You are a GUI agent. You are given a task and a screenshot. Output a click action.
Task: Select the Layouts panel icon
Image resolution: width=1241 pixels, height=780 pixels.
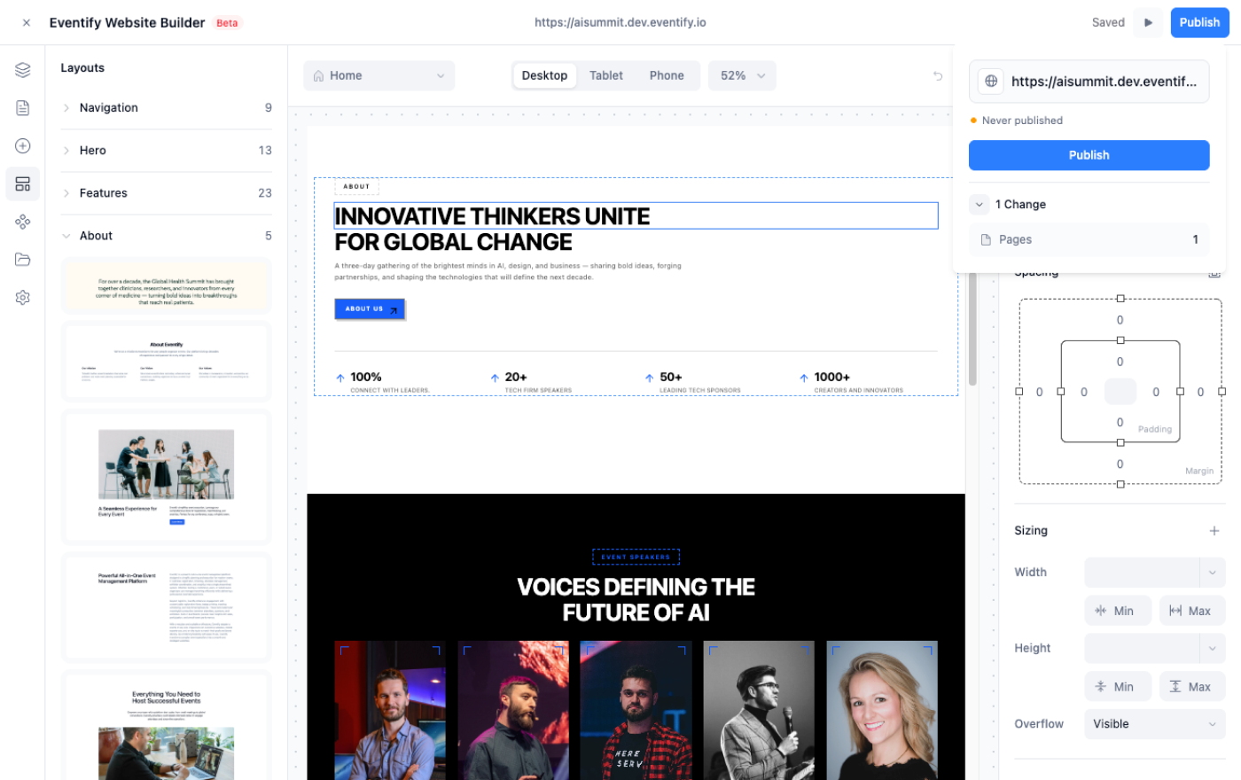point(23,184)
